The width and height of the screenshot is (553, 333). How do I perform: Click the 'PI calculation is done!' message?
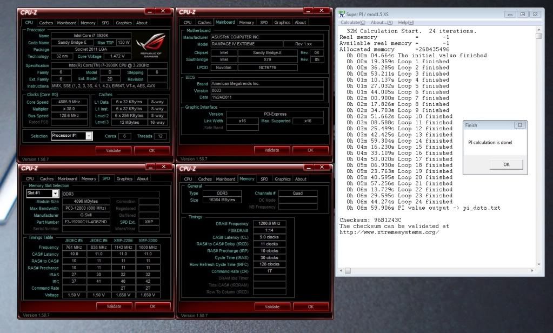(x=490, y=143)
